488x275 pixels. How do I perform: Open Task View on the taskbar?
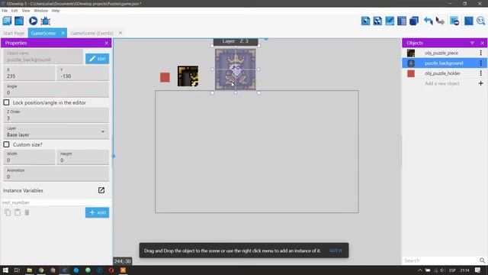point(17,270)
